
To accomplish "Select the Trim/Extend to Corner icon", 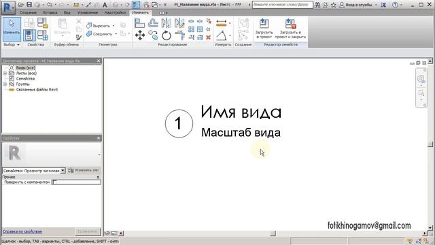I will [x=180, y=35].
